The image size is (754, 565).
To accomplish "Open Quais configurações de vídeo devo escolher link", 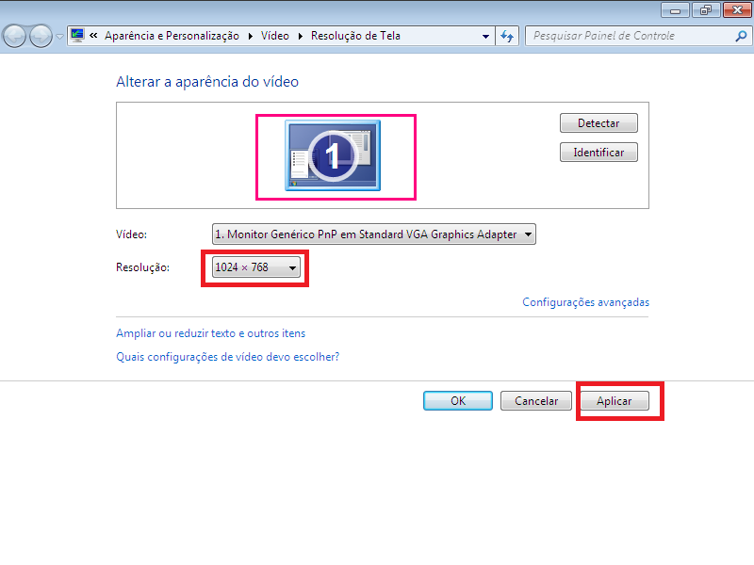I will tap(227, 357).
